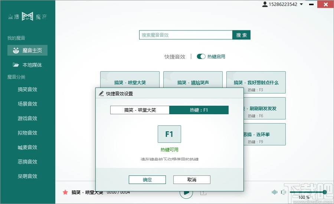Click the 搞笑 - 哄堂大笑 name field in dialog
The height and width of the screenshot is (204, 334).
[x=140, y=110]
